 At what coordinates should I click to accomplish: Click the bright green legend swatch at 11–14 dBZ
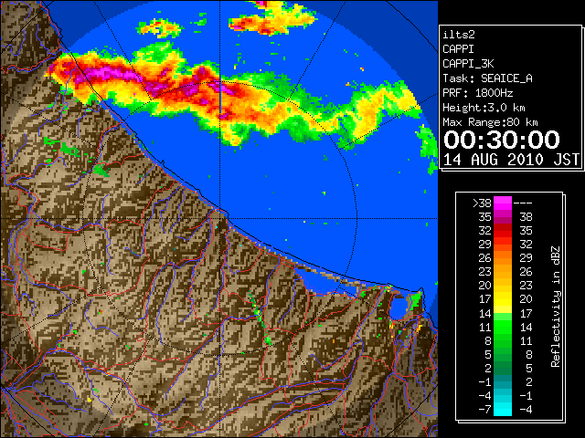point(503,327)
